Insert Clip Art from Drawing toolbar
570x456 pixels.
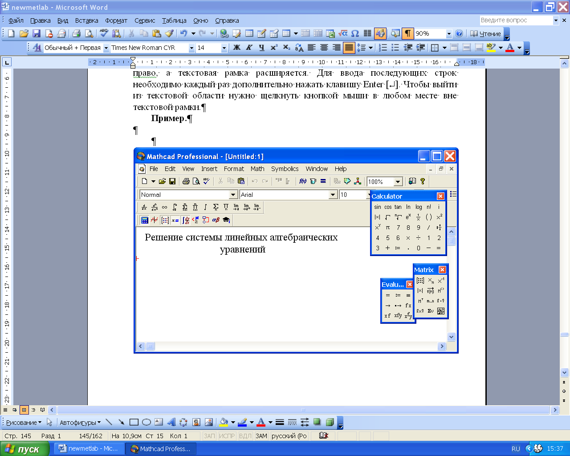pyautogui.click(x=196, y=422)
